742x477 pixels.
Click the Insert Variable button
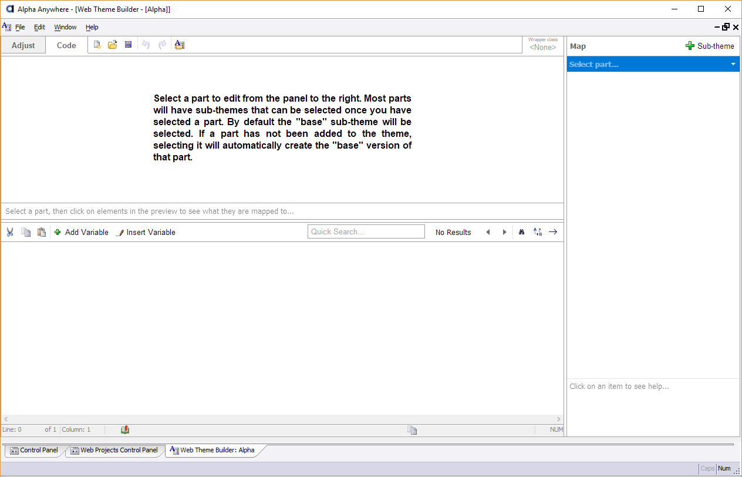(146, 232)
